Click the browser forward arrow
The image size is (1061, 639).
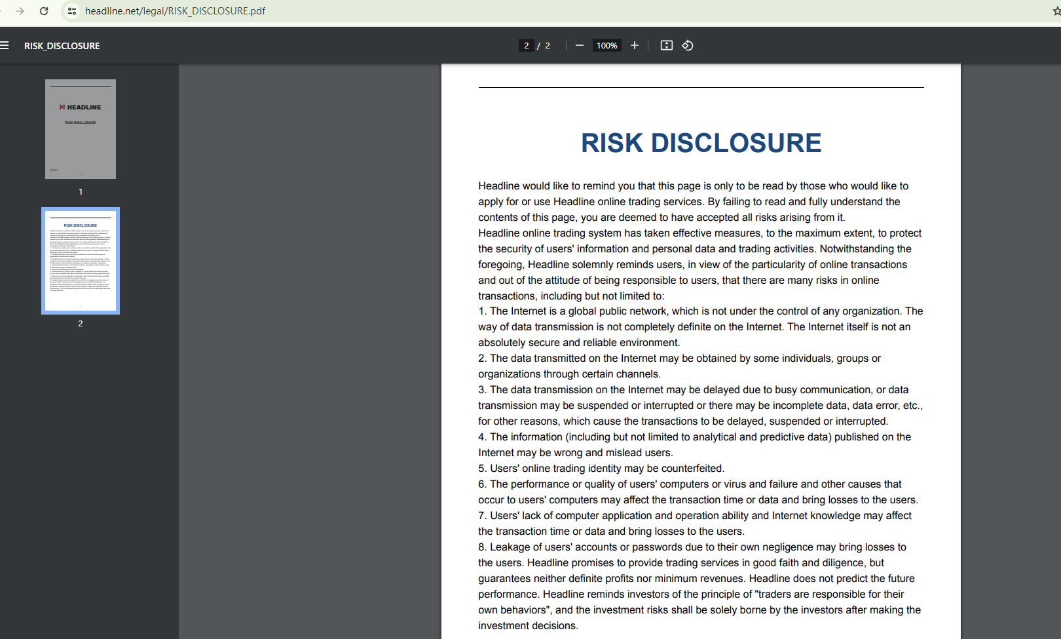[20, 11]
